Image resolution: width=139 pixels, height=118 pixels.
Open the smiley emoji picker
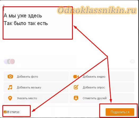132,62
